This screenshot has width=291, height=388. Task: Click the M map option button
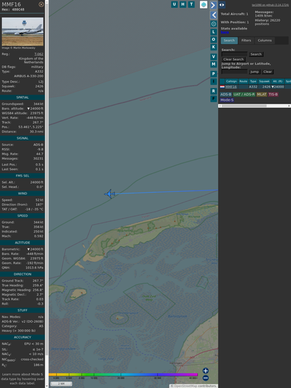[213, 64]
